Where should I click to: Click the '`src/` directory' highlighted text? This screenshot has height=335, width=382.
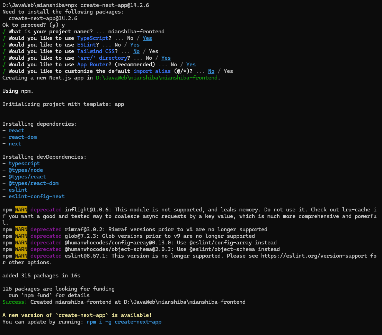click(102, 58)
